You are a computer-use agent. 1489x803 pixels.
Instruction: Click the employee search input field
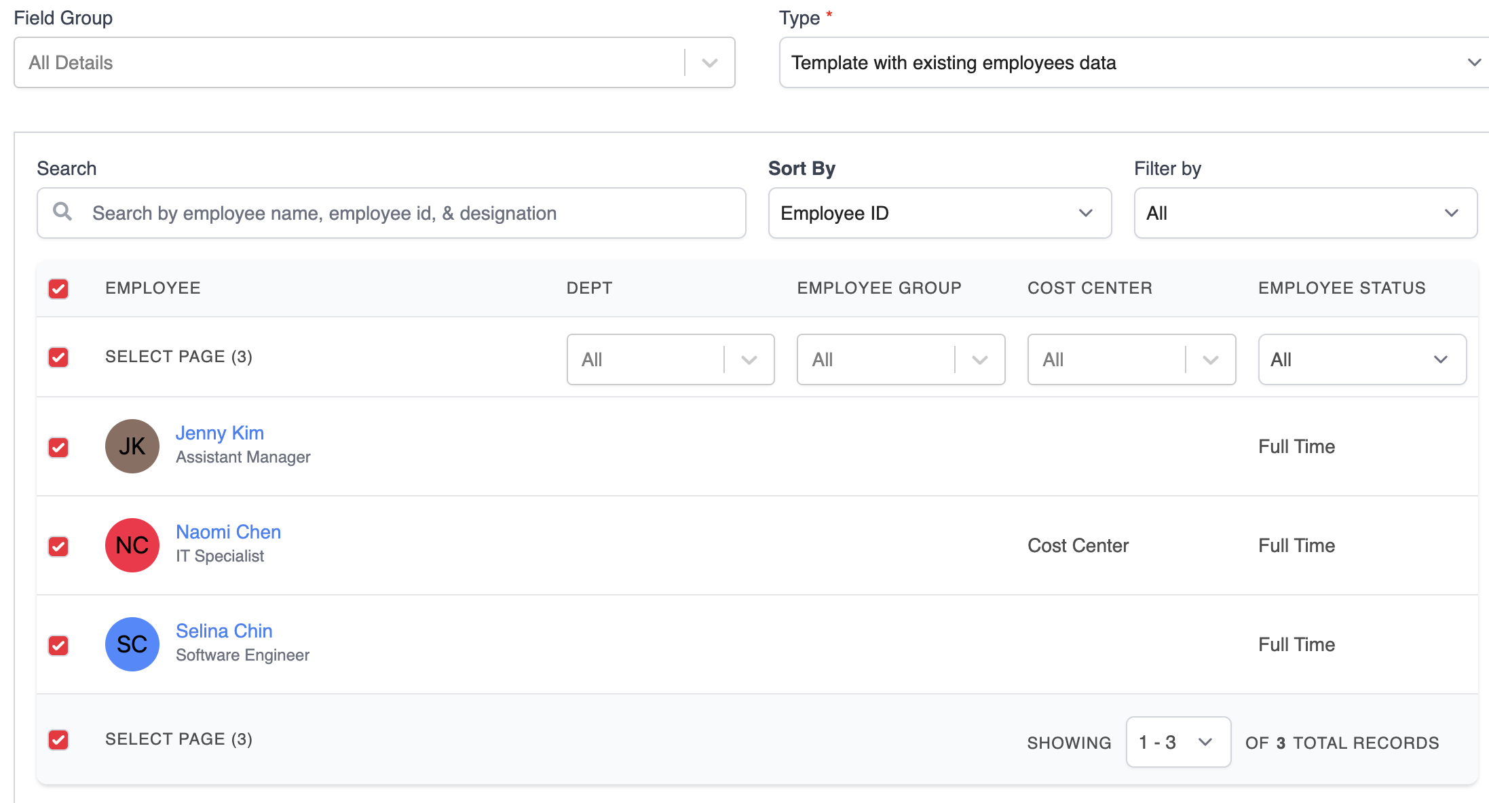click(x=407, y=214)
